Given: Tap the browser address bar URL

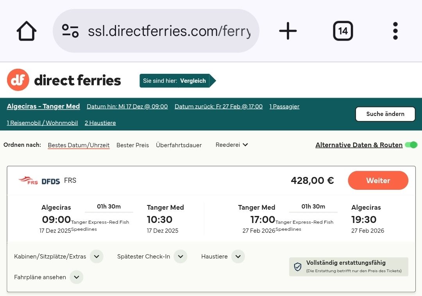Looking at the screenshot, I should pyautogui.click(x=169, y=31).
